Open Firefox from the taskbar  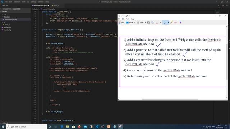coord(79,126)
